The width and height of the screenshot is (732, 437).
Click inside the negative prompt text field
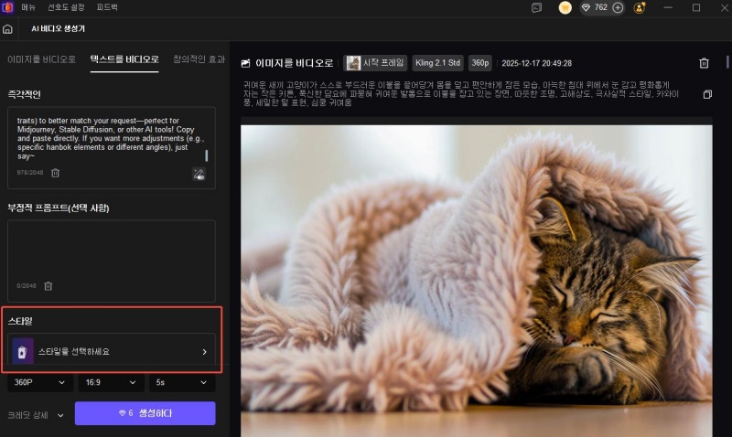pos(112,247)
